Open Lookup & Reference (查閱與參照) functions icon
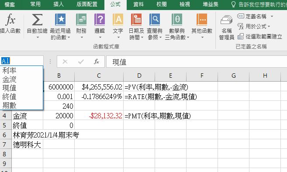287x172 pixels. (x=155, y=19)
